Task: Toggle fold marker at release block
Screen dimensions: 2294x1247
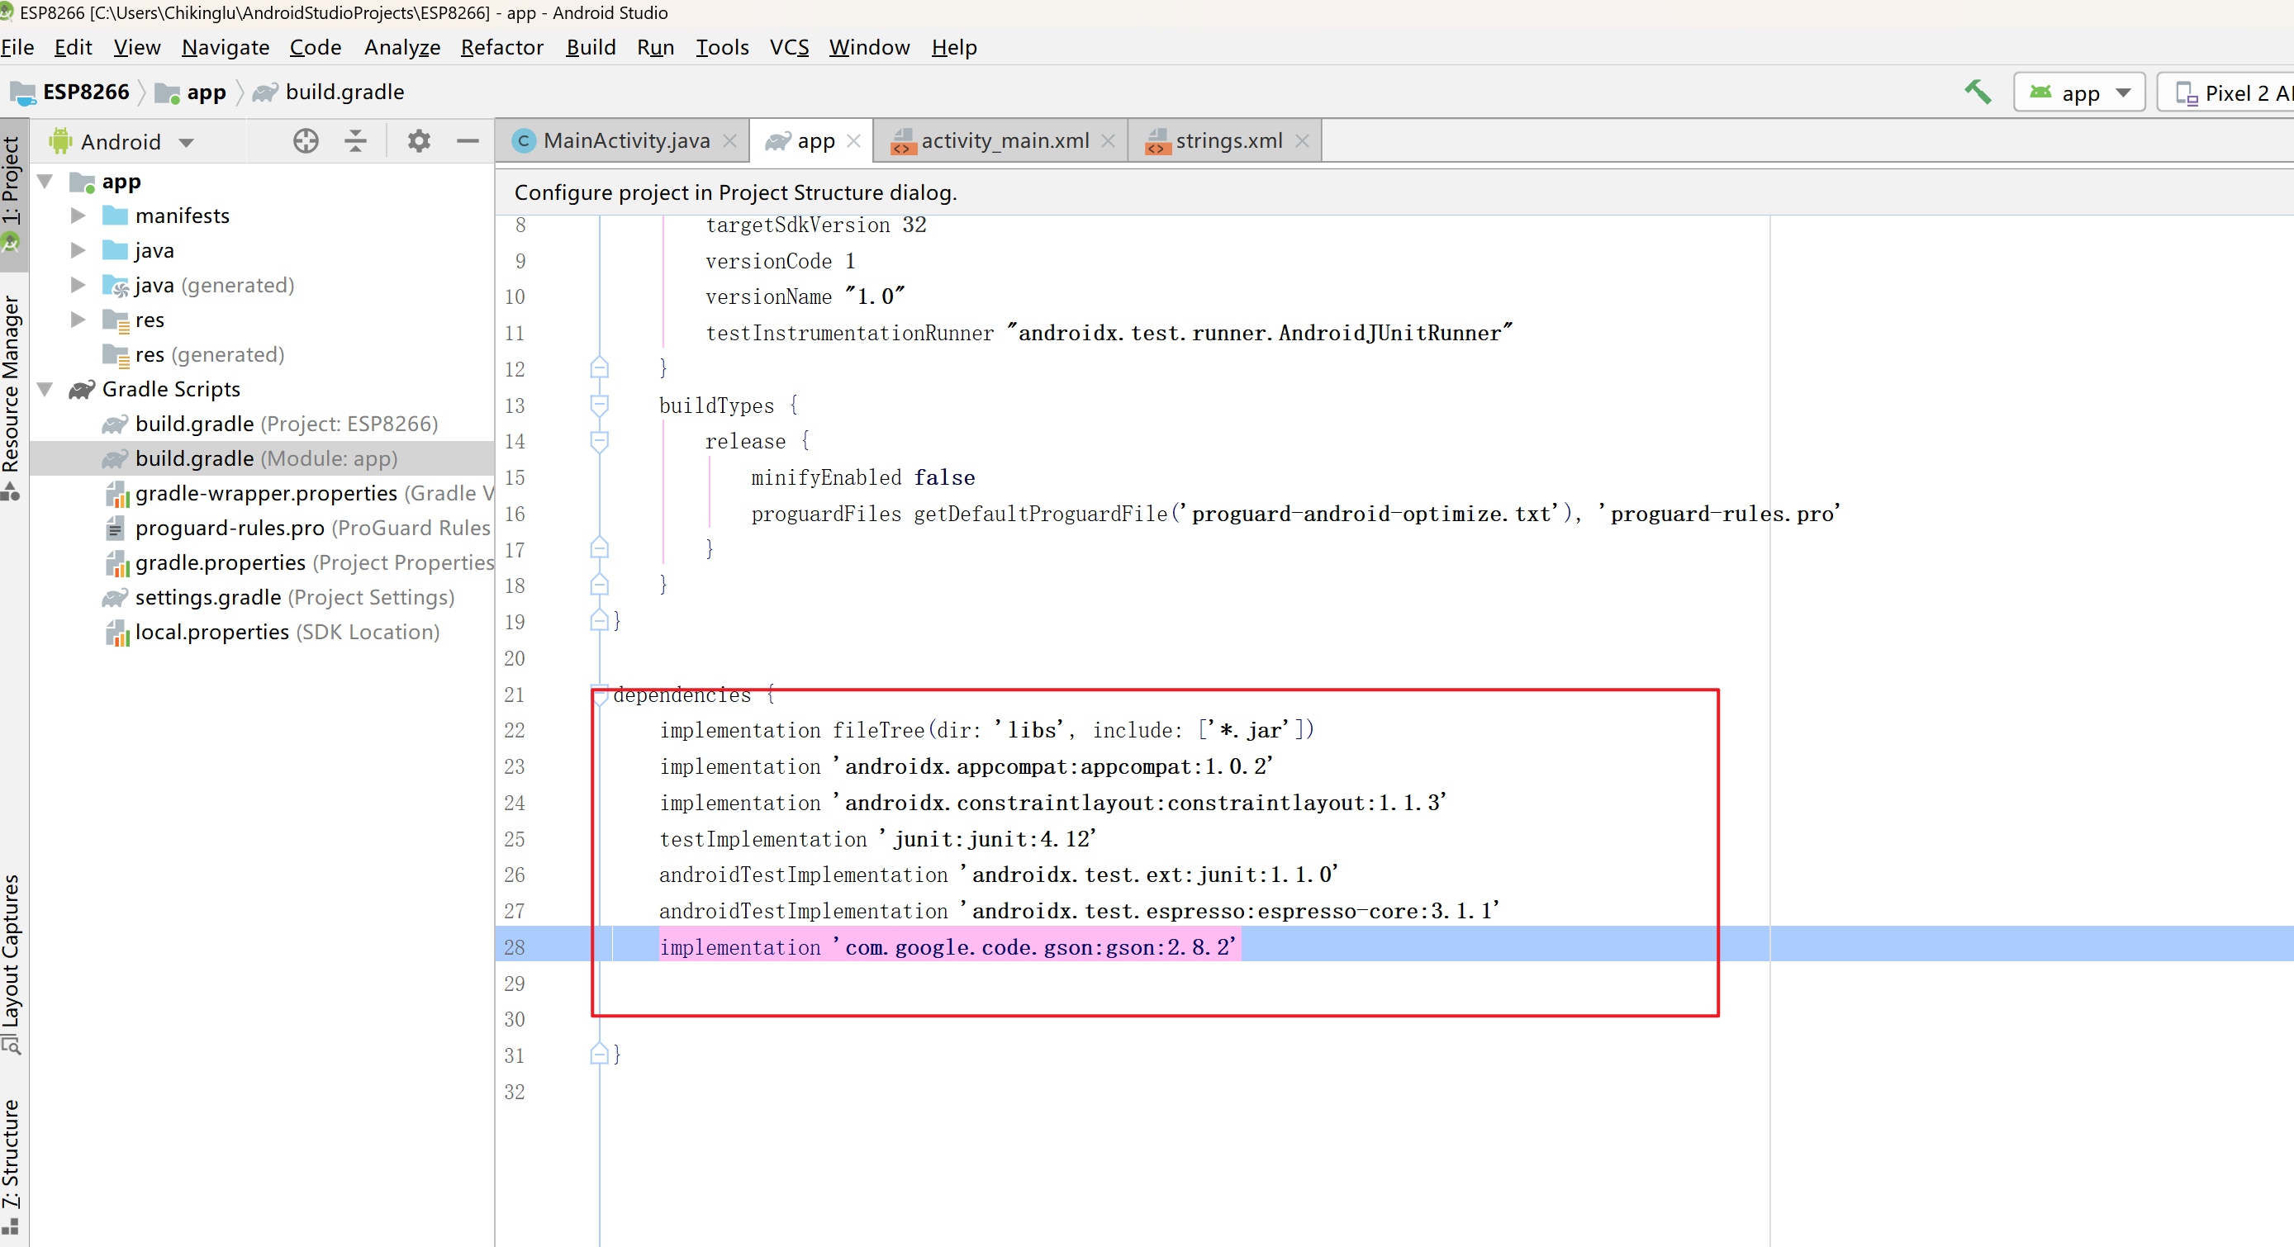Action: point(600,441)
